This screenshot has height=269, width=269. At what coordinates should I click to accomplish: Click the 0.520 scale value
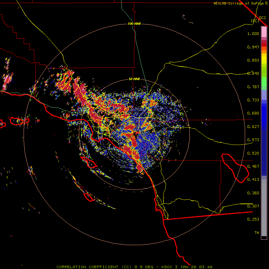click(253, 153)
